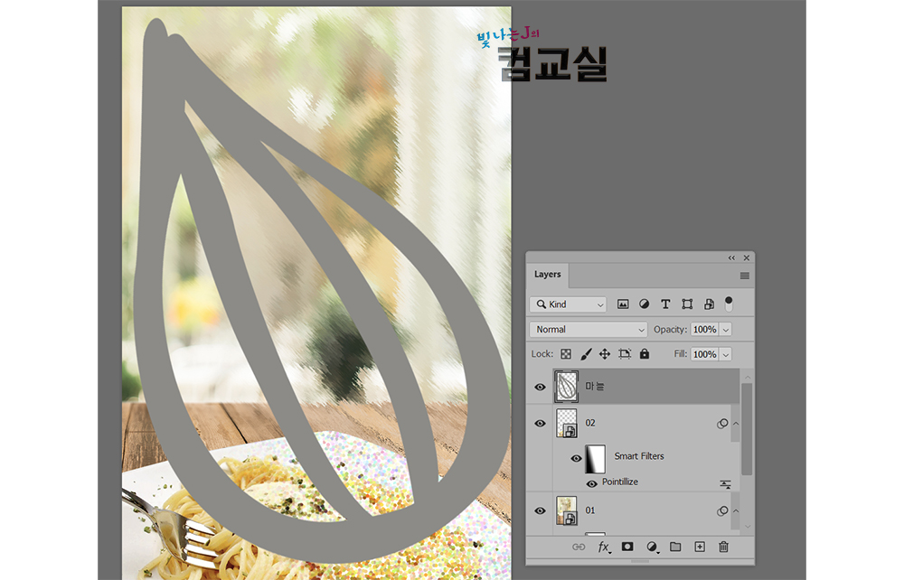The height and width of the screenshot is (580, 904).
Task: Collapse smart filters of layer 02
Action: [736, 424]
